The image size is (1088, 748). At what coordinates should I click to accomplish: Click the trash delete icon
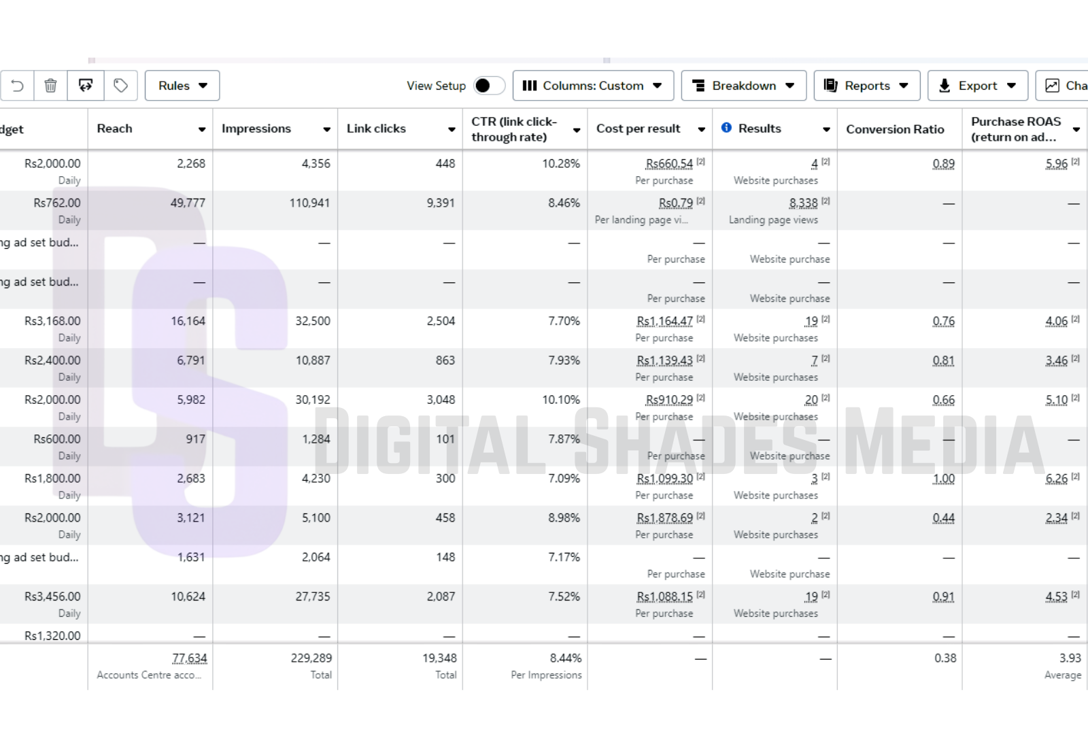(x=50, y=86)
